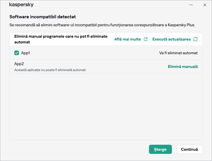Uncheck the App1 checkbox

coord(17,53)
